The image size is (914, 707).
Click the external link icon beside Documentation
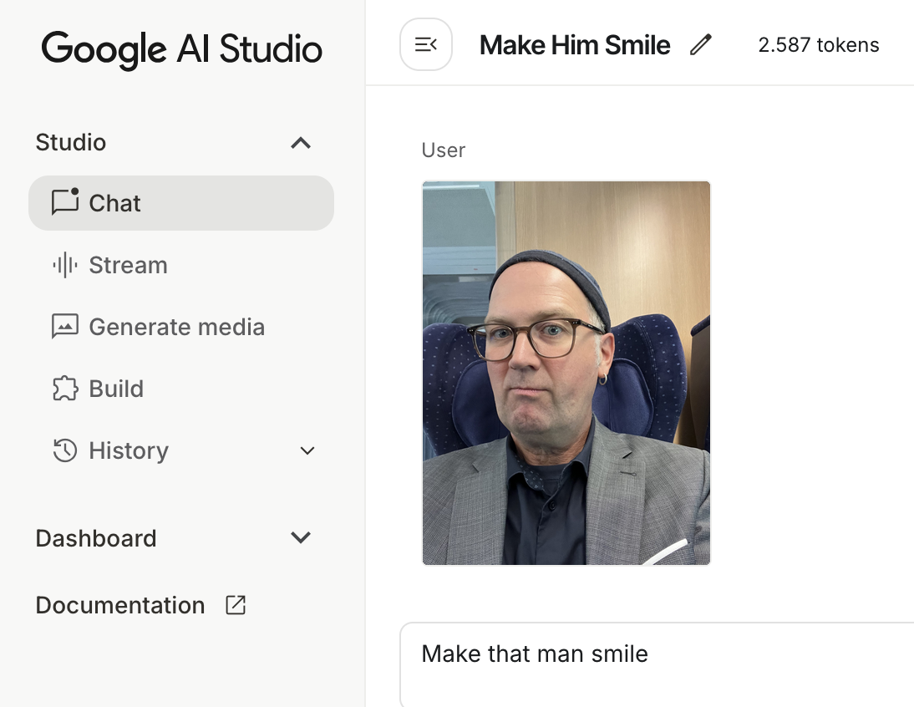[x=236, y=605]
